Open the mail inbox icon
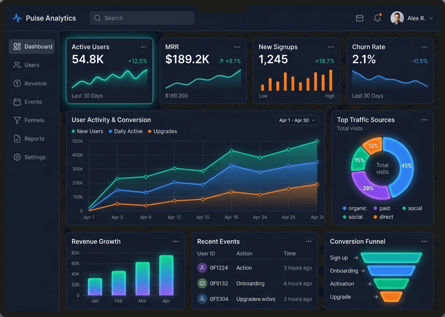Image resolution: width=445 pixels, height=317 pixels. coord(359,18)
